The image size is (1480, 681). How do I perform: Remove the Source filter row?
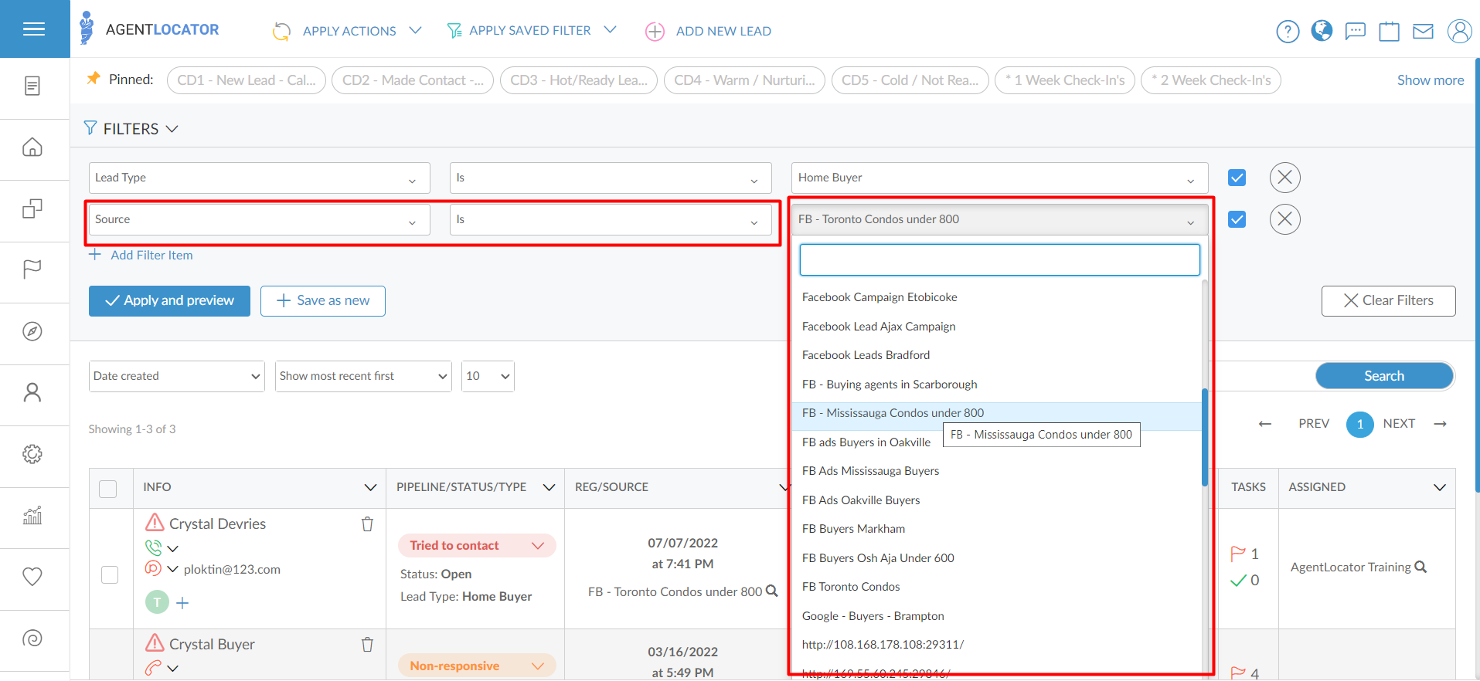pos(1285,219)
